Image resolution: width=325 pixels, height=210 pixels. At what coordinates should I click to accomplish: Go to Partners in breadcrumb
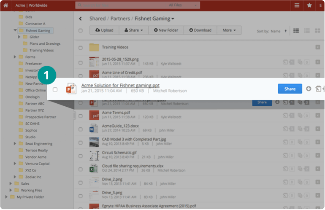[120, 19]
